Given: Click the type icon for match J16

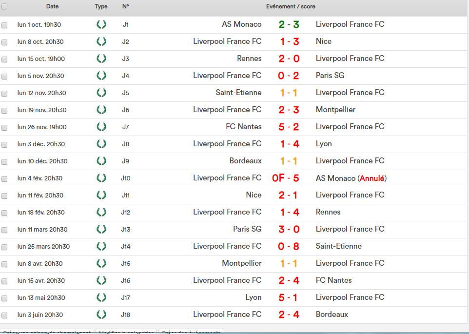Looking at the screenshot, I should click(101, 280).
